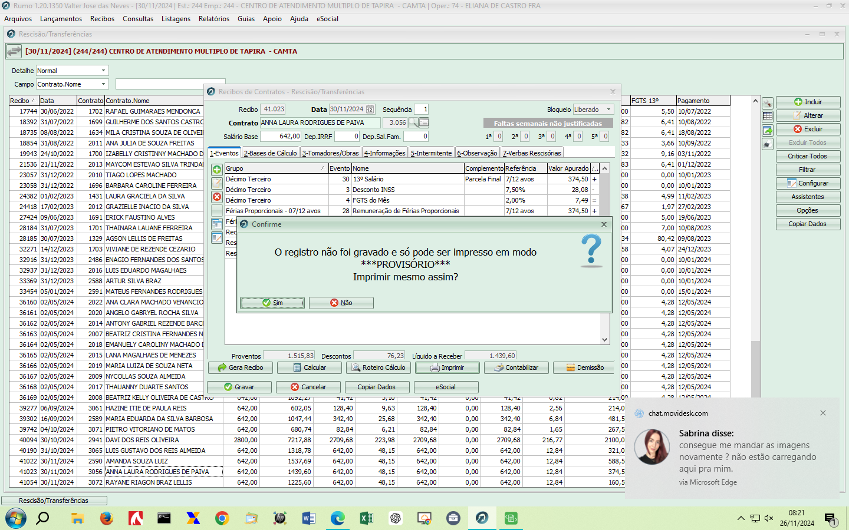Open the 5-Intermitente tab
Viewport: 849px width, 530px height.
click(431, 153)
